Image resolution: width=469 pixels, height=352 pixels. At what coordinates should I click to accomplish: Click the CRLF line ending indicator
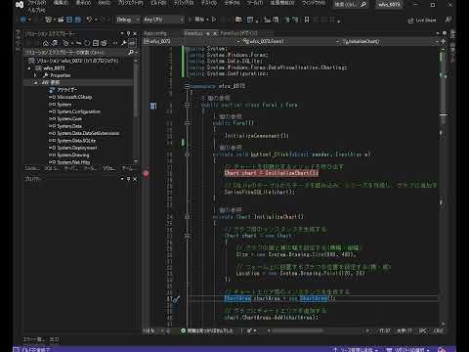pyautogui.click(x=439, y=330)
